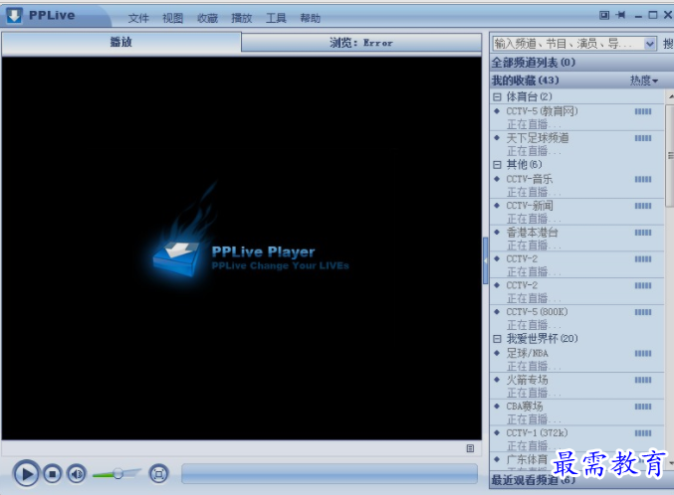
Task: Click popularity bars for CCTV-1 (372k)
Action: click(x=643, y=433)
